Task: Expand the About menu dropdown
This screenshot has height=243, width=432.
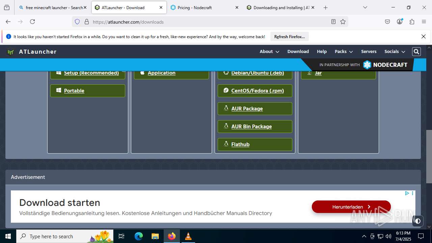Action: 269,52
